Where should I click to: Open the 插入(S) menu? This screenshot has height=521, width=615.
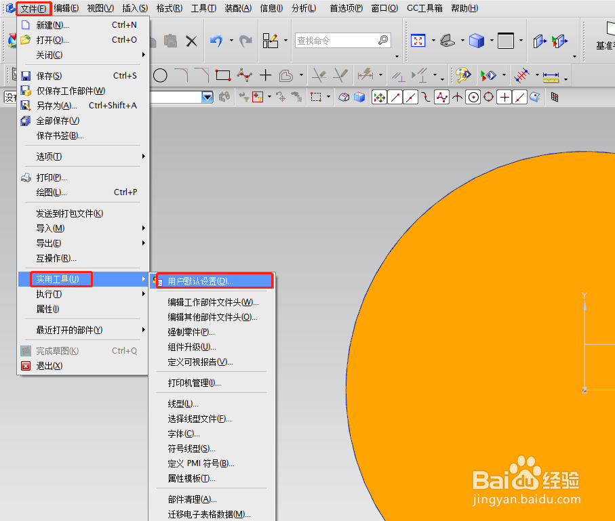tap(135, 8)
